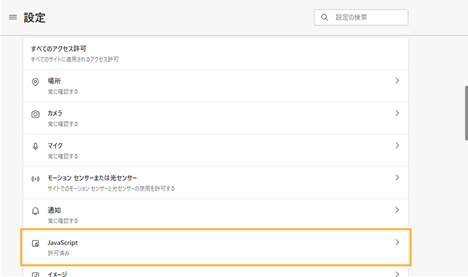468x277 pixels.
Task: Open the hamburger navigation menu
Action: pyautogui.click(x=13, y=17)
